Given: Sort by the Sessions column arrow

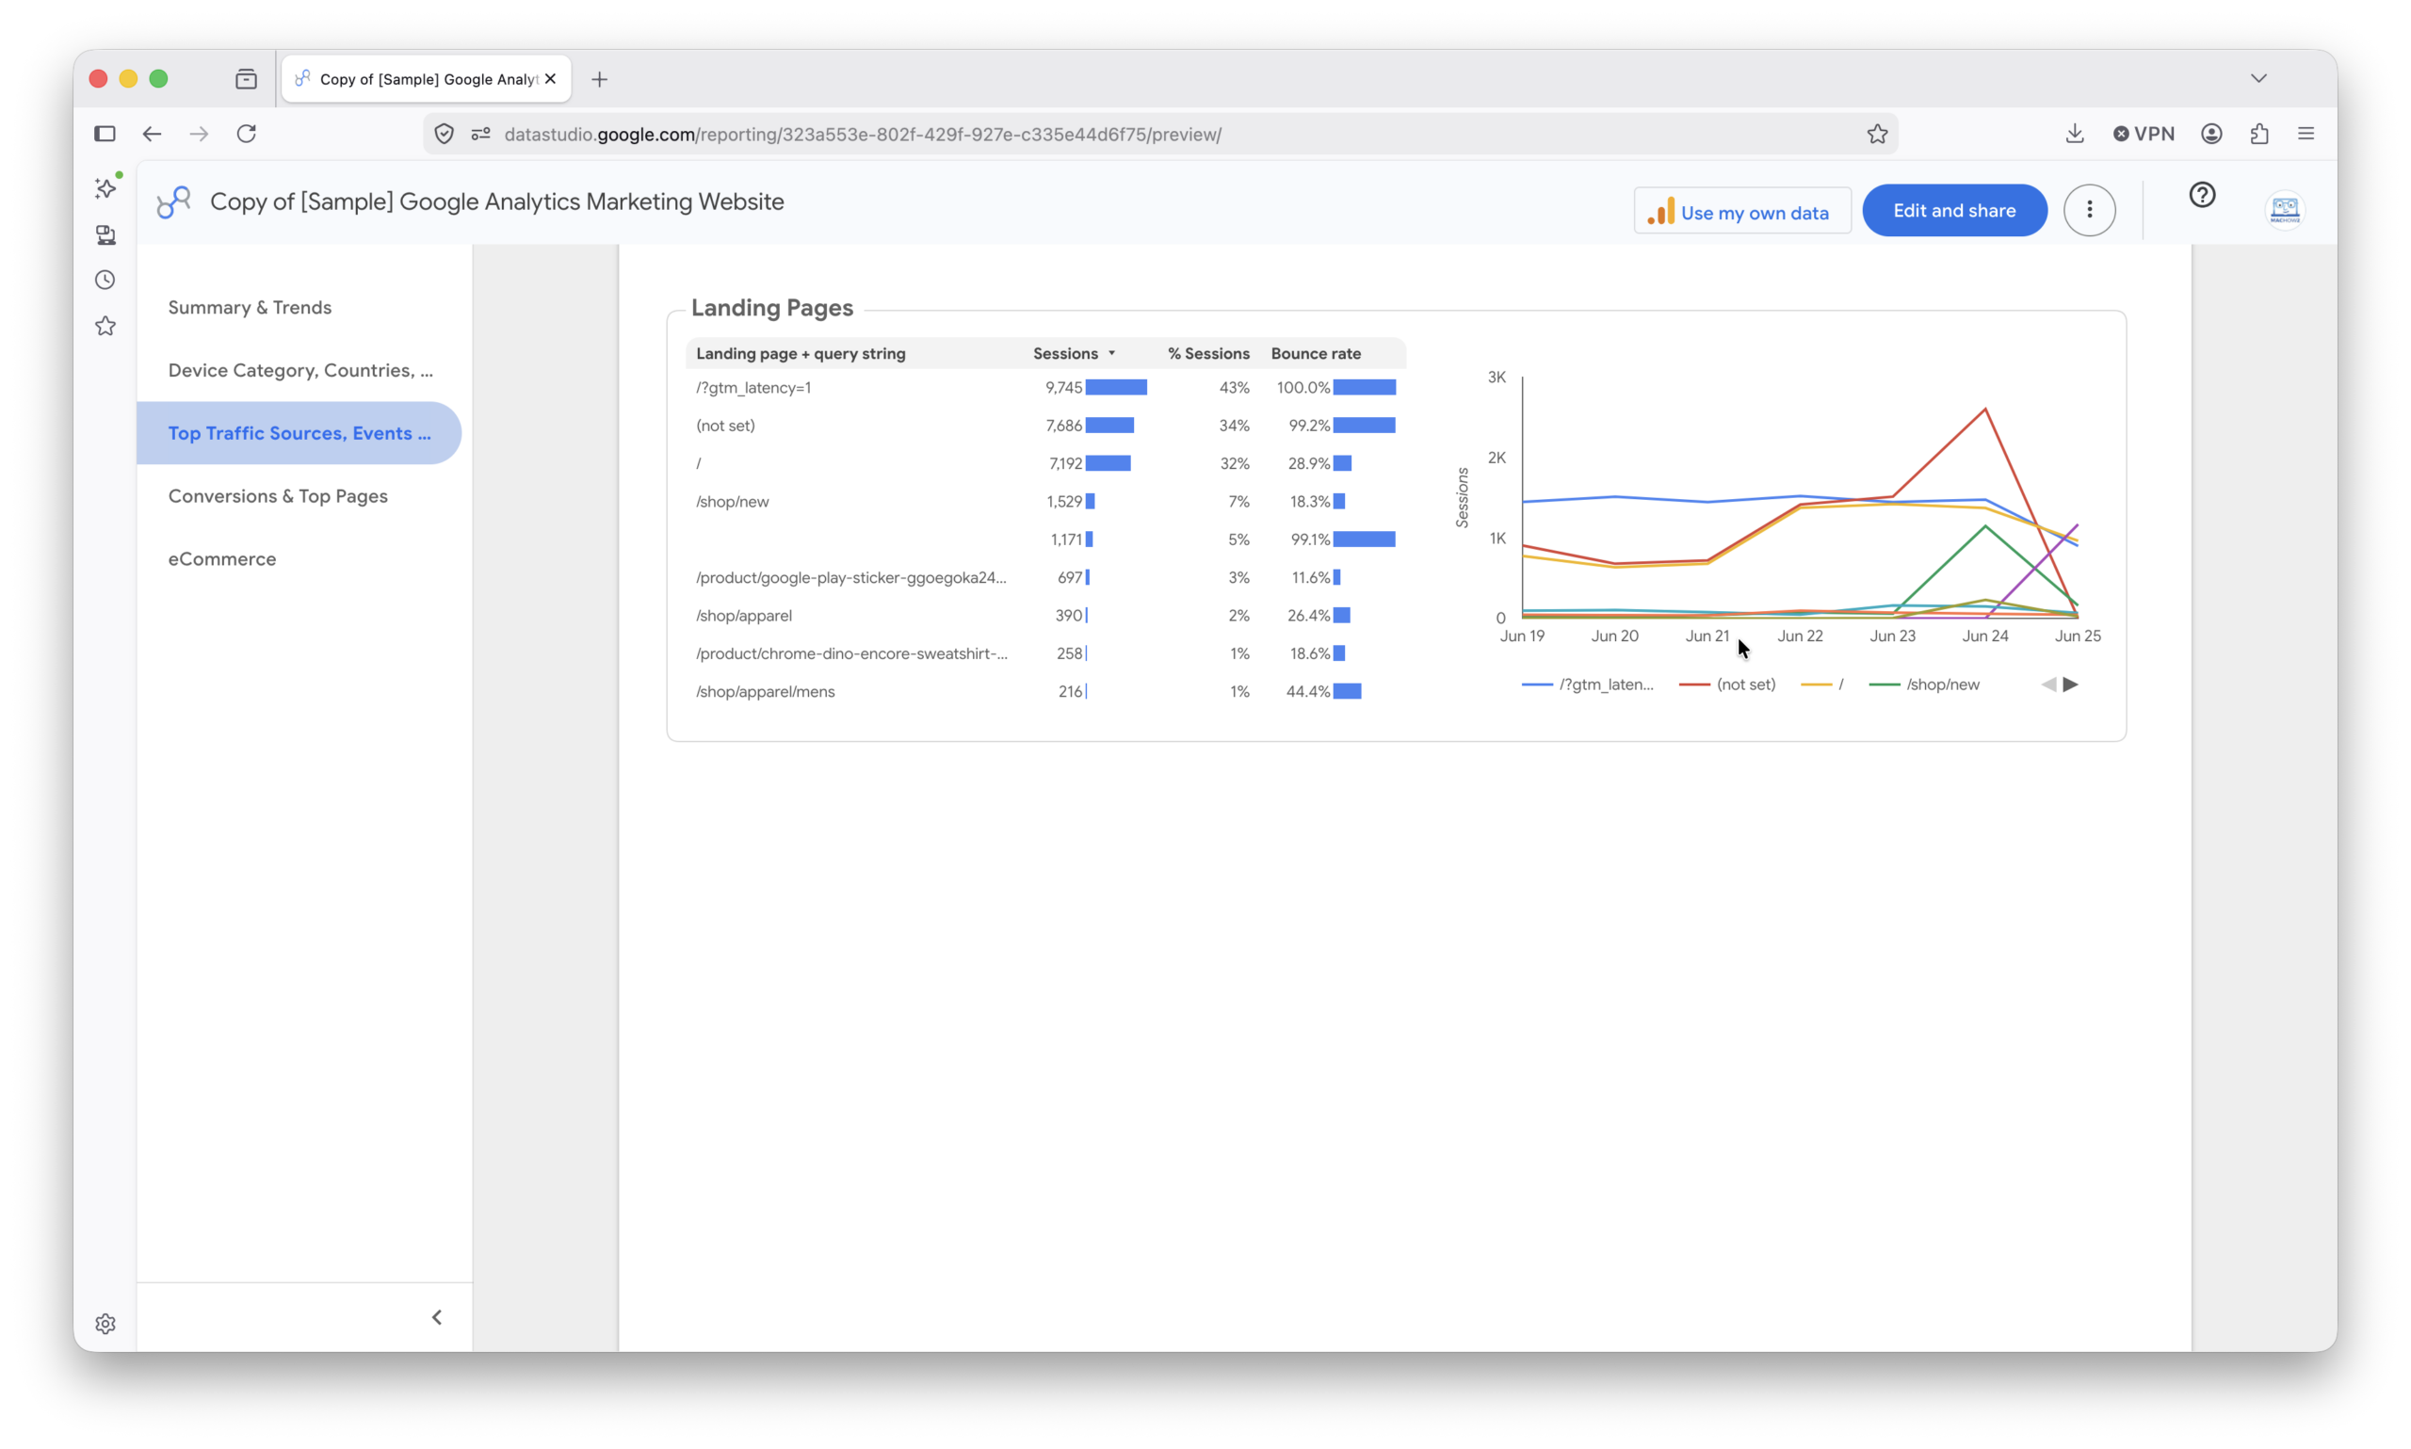Looking at the screenshot, I should pos(1111,353).
